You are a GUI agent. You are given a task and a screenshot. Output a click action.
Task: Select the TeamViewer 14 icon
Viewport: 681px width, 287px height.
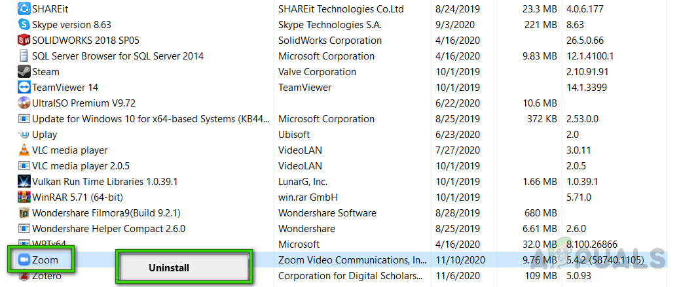coord(24,88)
